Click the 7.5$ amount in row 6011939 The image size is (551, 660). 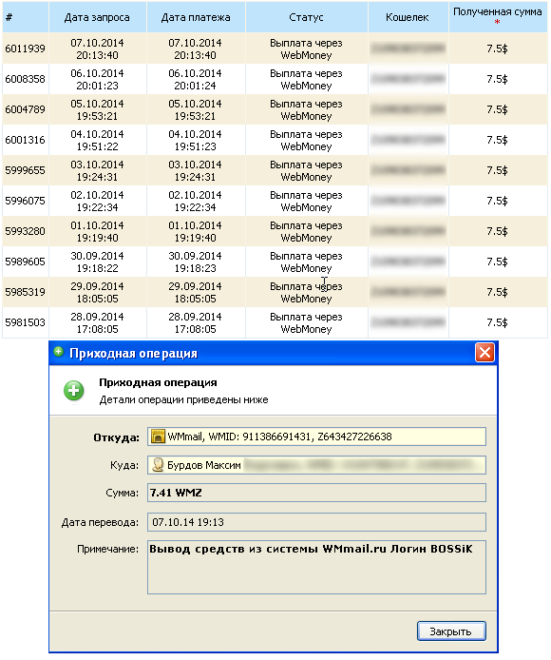498,49
